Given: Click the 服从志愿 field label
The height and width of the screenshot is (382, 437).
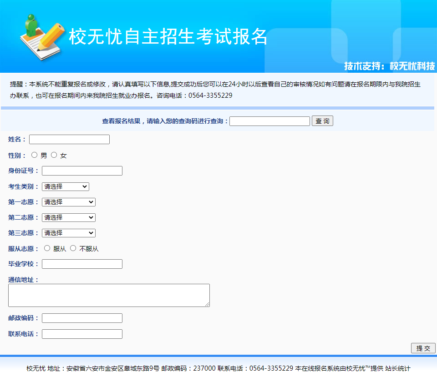Looking at the screenshot, I should pos(23,249).
